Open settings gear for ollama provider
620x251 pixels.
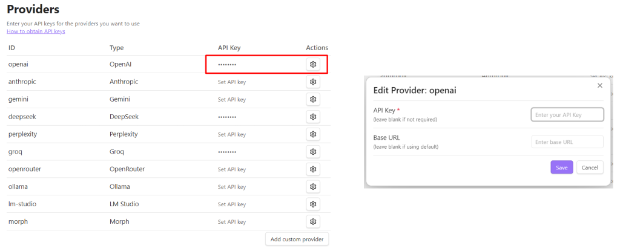tap(313, 186)
